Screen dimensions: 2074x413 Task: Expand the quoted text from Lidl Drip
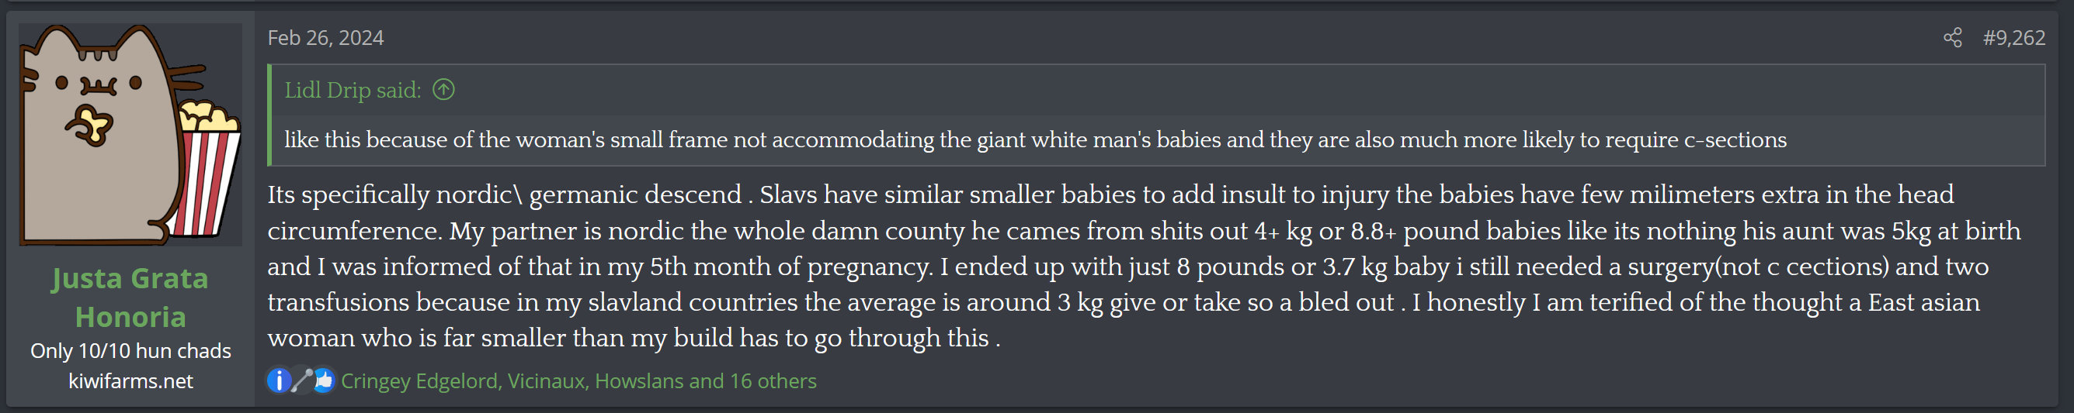1034,139
